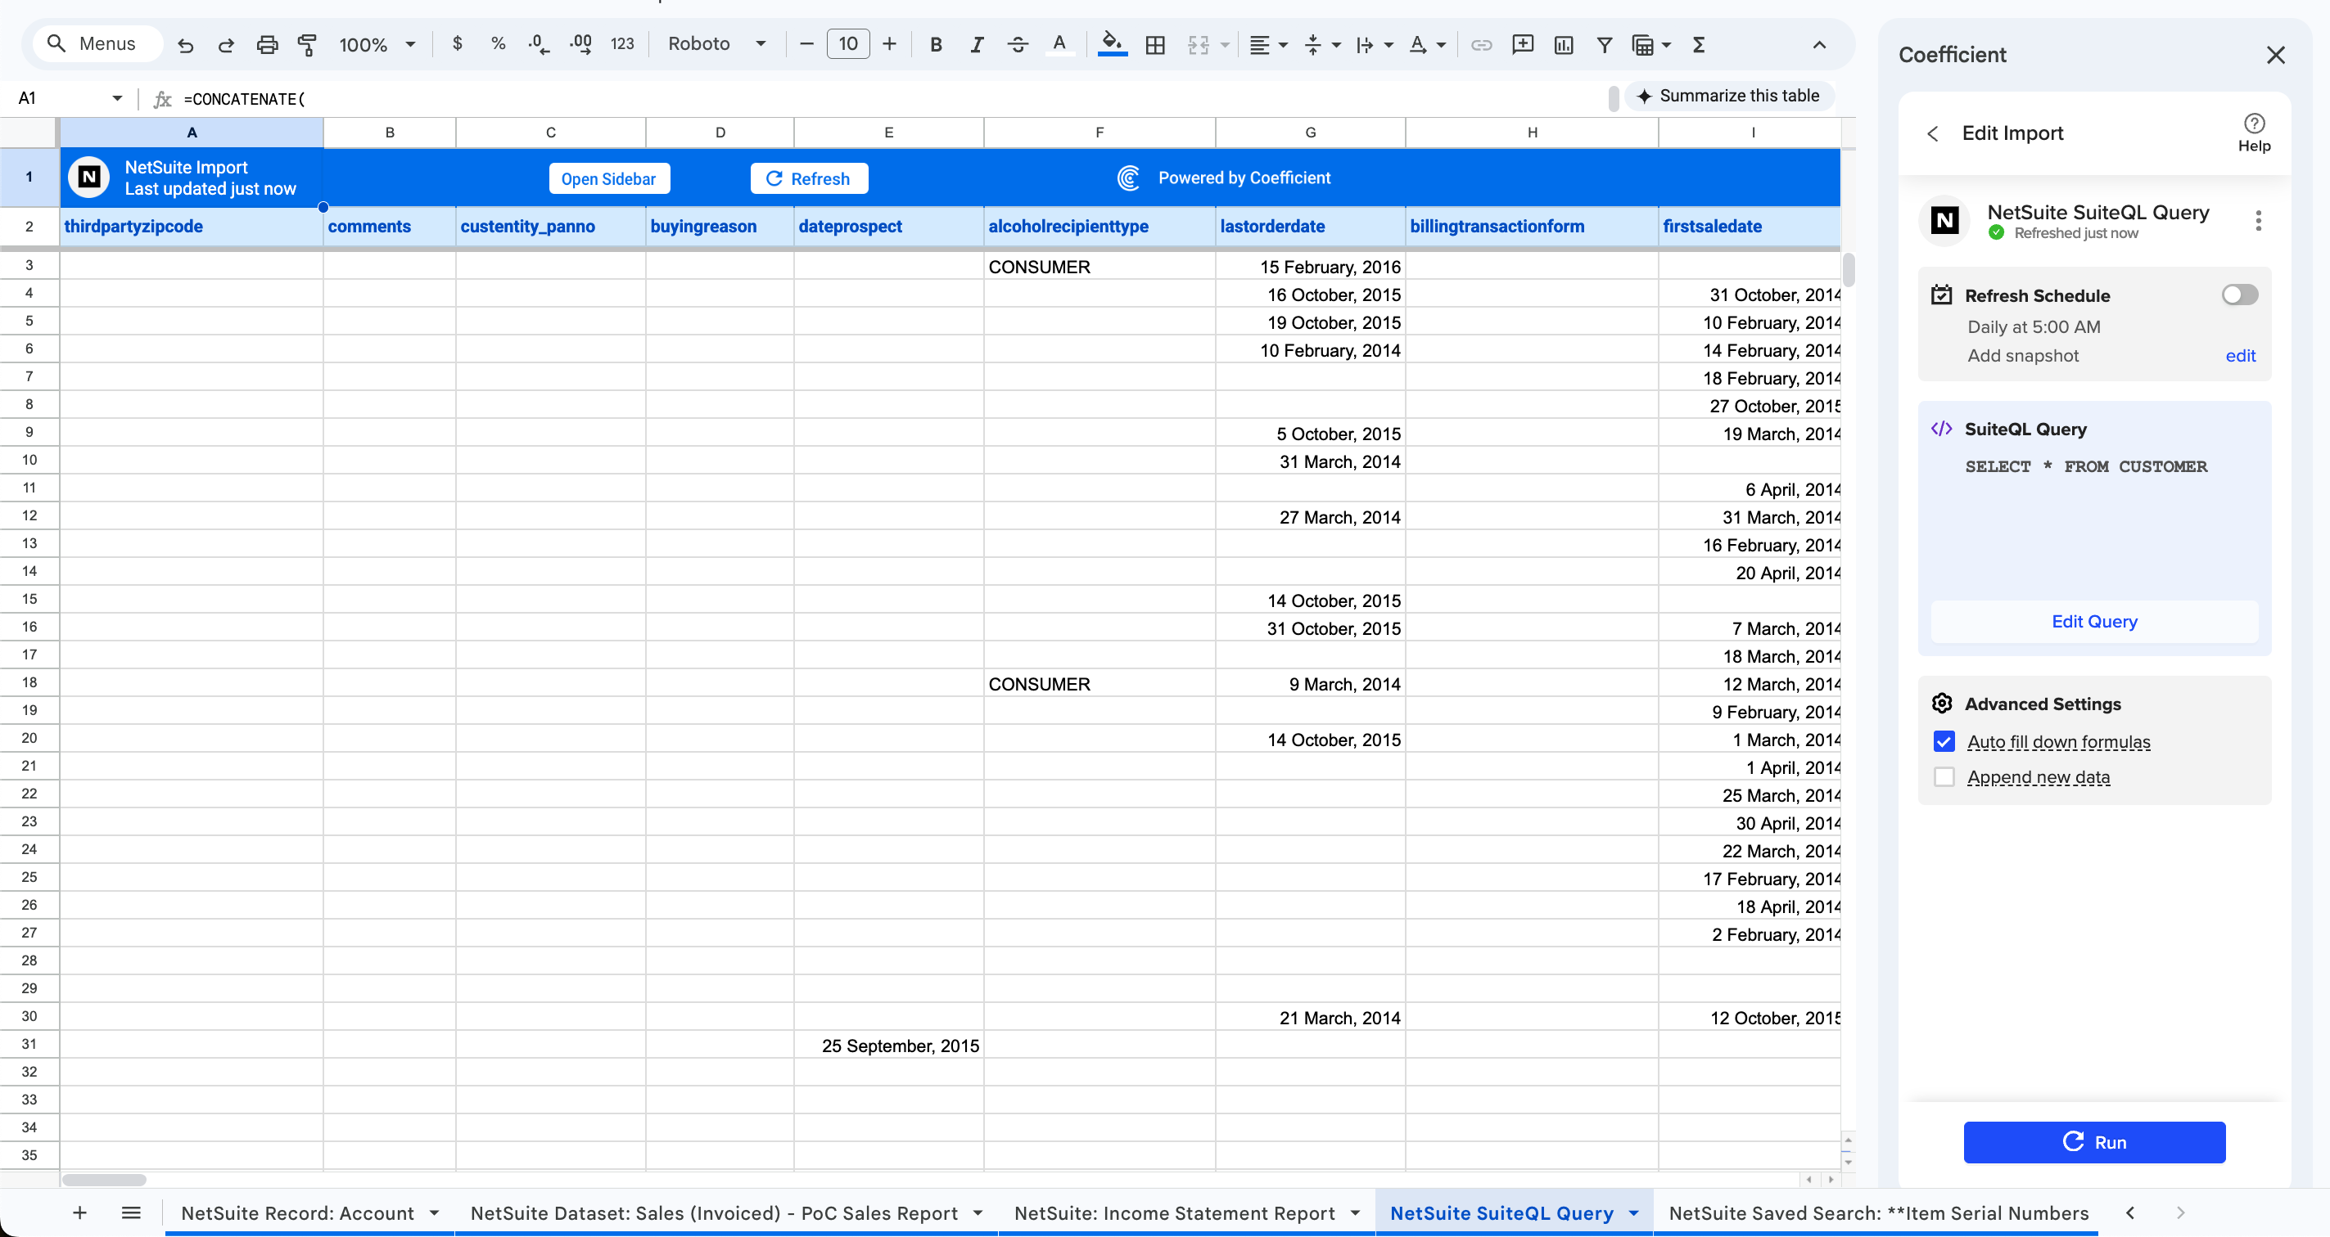Image resolution: width=2330 pixels, height=1237 pixels.
Task: Select the paint format tool
Action: (308, 43)
